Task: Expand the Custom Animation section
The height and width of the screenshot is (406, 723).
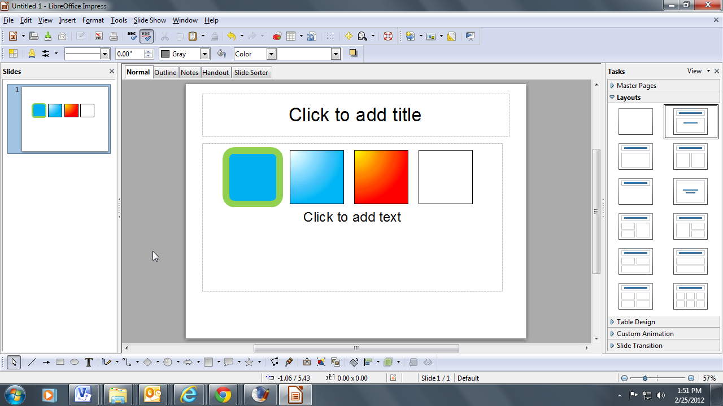Action: [644, 334]
